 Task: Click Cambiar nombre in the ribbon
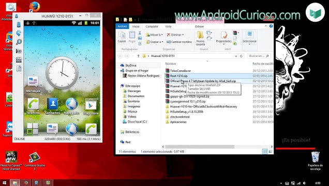click(x=179, y=42)
